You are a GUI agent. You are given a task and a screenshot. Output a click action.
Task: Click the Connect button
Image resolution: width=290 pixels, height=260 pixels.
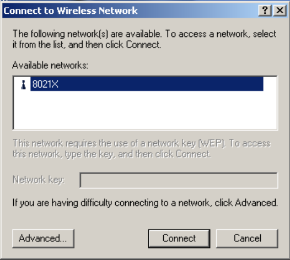tap(179, 239)
